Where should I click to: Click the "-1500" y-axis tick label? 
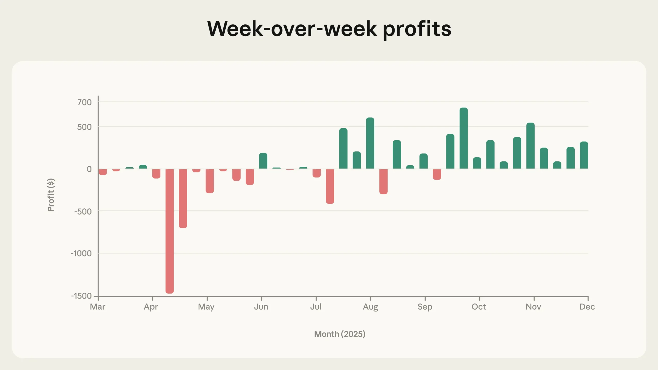81,296
